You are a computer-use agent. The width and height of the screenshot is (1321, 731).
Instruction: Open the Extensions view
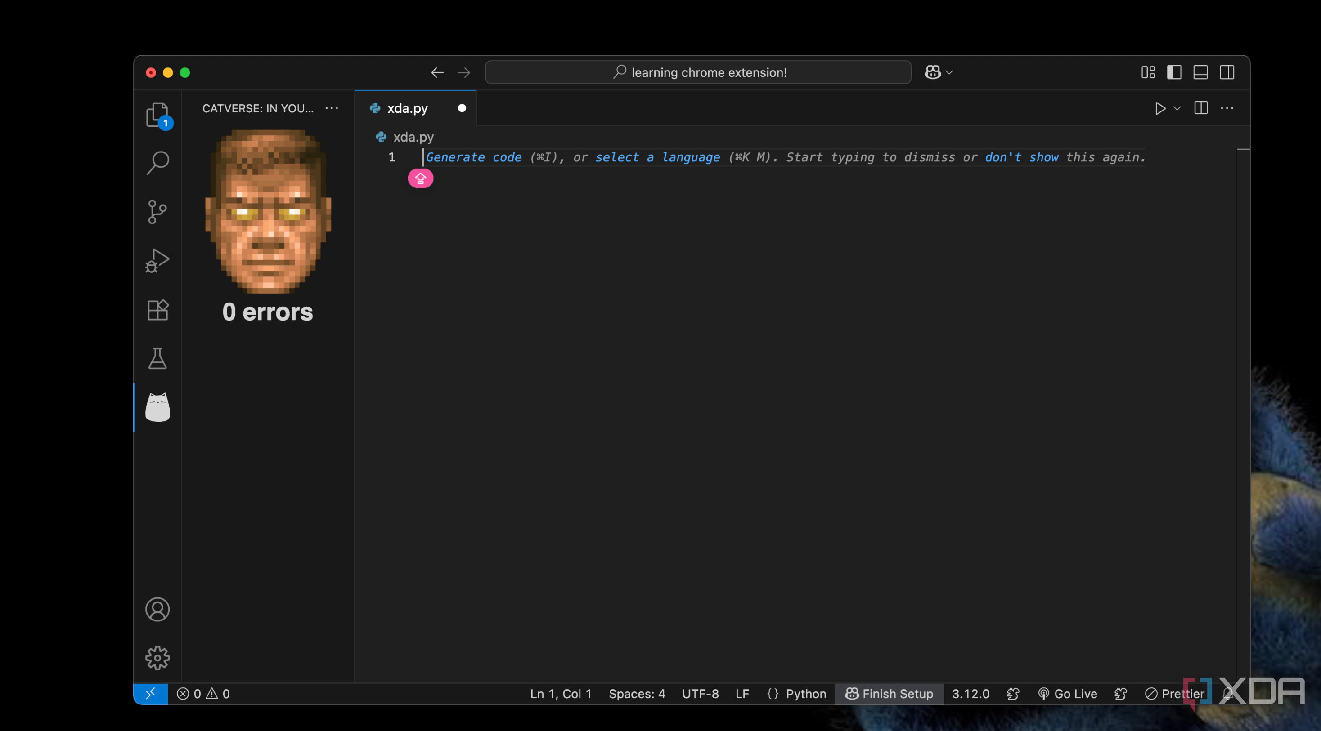point(157,309)
